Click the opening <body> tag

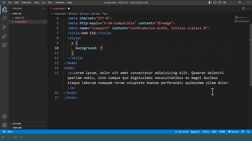pyautogui.click(x=69, y=68)
